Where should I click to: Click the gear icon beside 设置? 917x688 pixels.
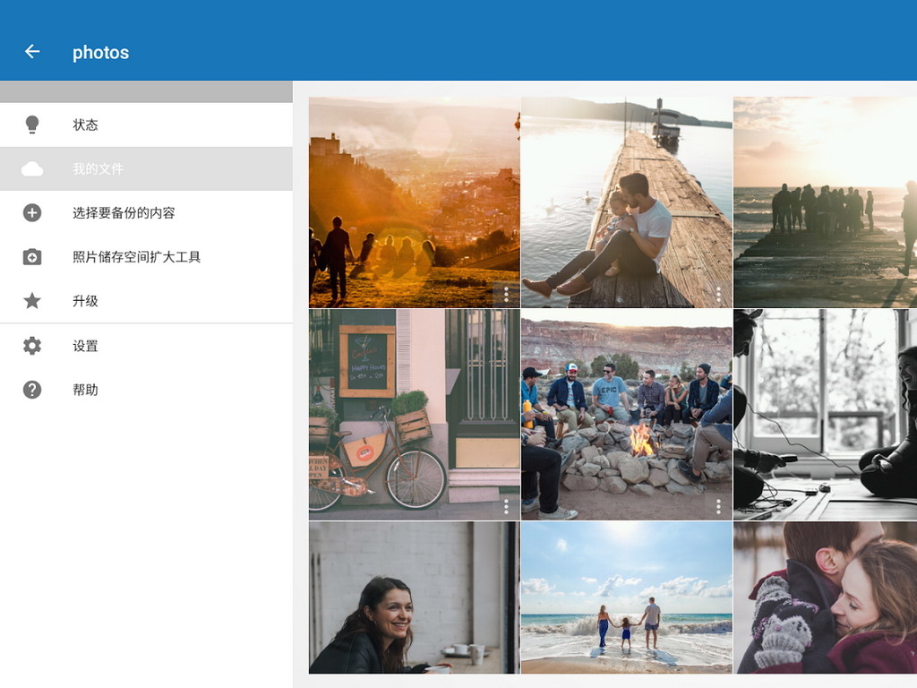pos(32,346)
